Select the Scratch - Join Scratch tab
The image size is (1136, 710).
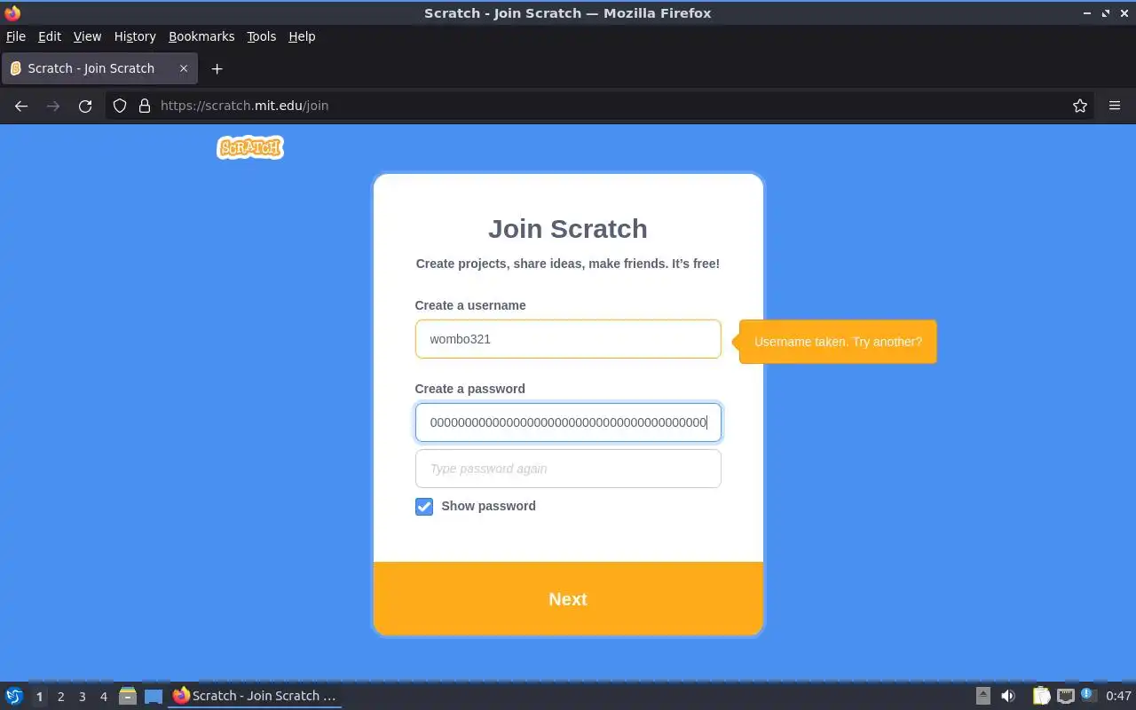coord(99,68)
